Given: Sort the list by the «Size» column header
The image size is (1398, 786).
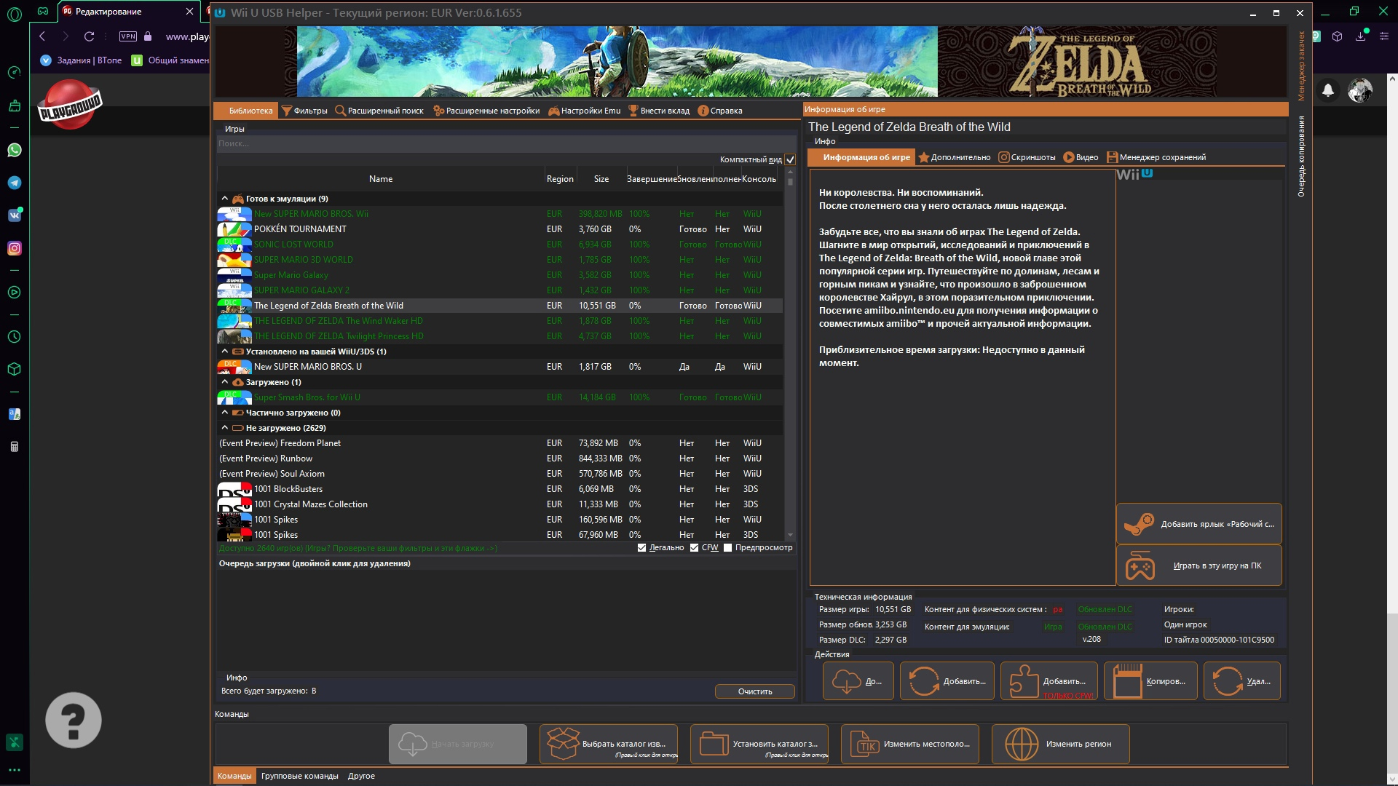Looking at the screenshot, I should tap(601, 179).
